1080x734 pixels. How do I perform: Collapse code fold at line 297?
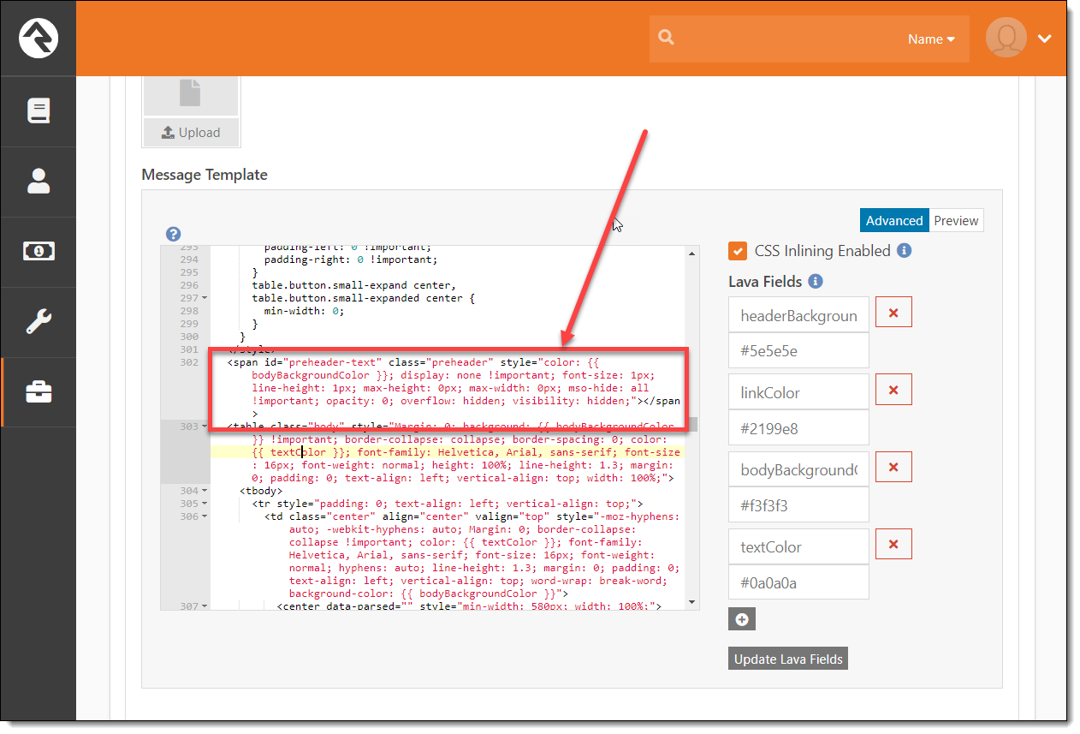pyautogui.click(x=205, y=298)
